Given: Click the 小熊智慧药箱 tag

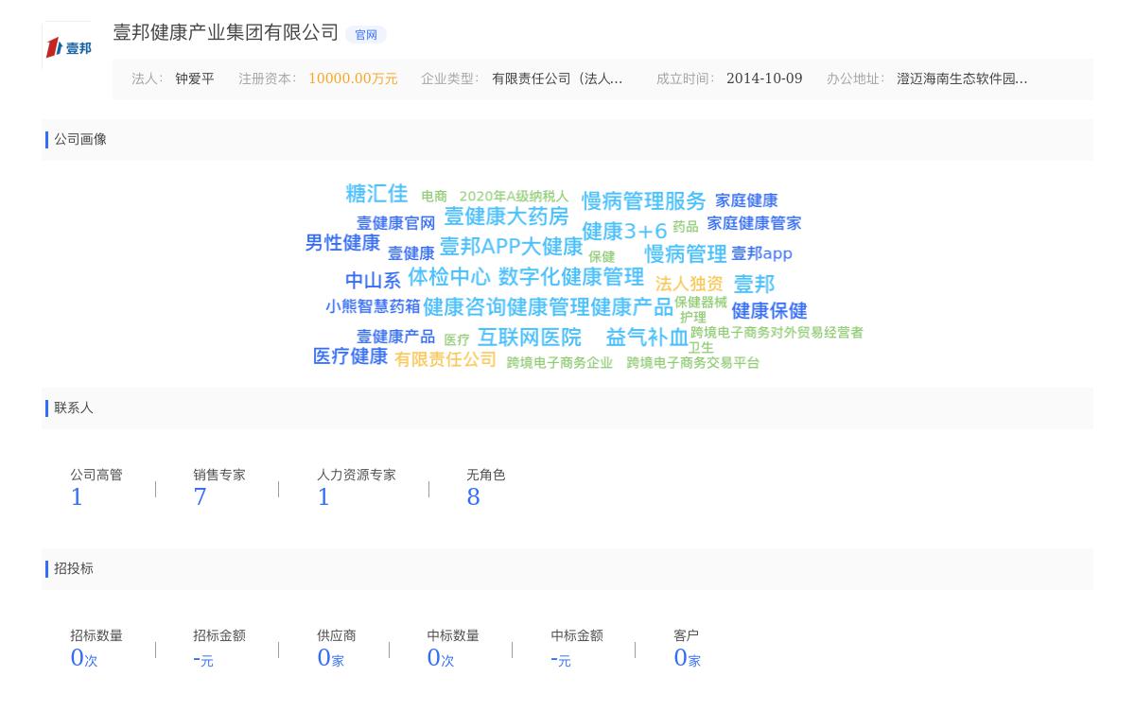Looking at the screenshot, I should coord(373,307).
